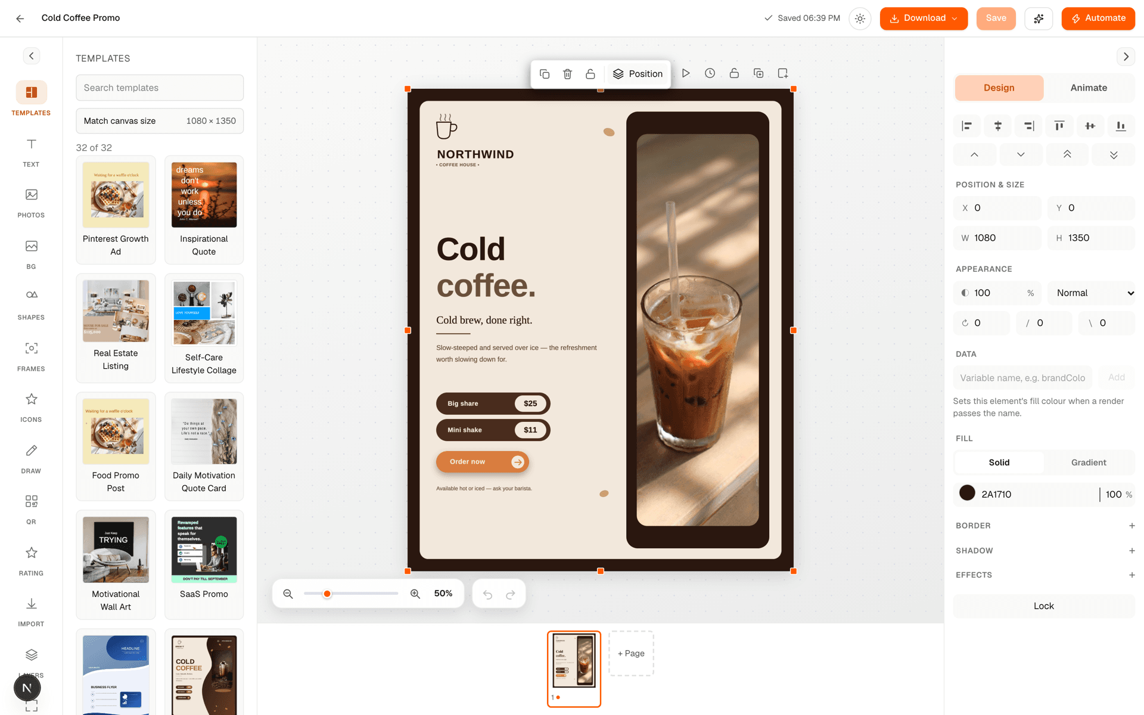This screenshot has height=715, width=1144.
Task: Open the Templates sidebar tab
Action: [x=31, y=99]
